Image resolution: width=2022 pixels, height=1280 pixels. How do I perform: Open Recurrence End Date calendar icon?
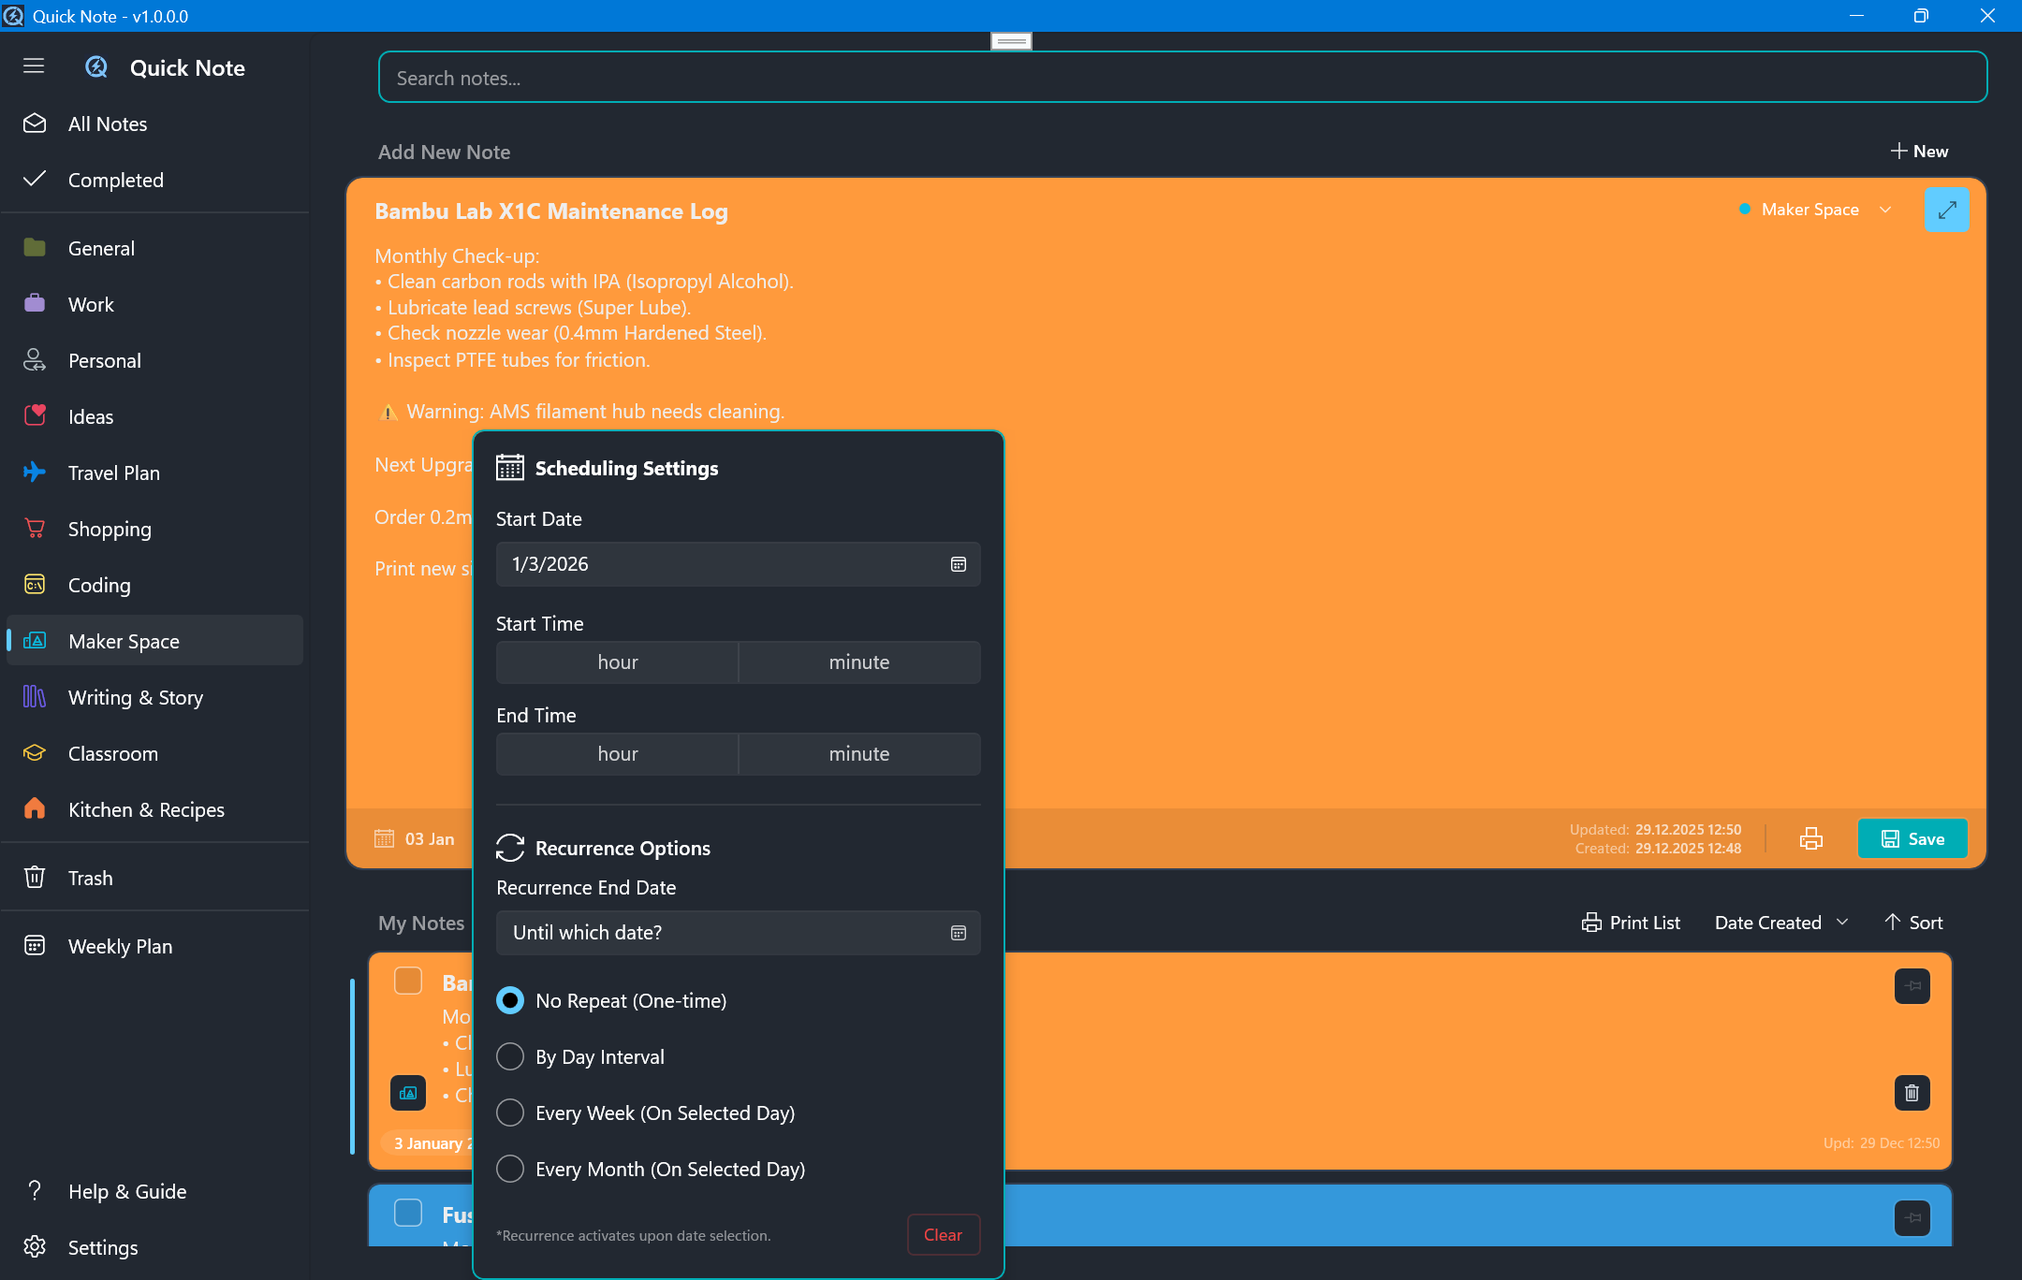point(958,933)
